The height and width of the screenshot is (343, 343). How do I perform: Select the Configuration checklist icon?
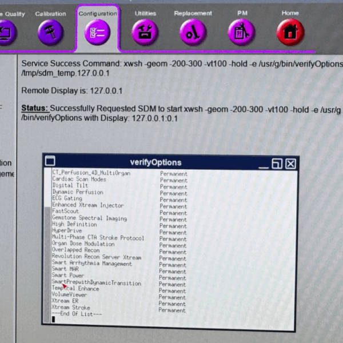(97, 33)
